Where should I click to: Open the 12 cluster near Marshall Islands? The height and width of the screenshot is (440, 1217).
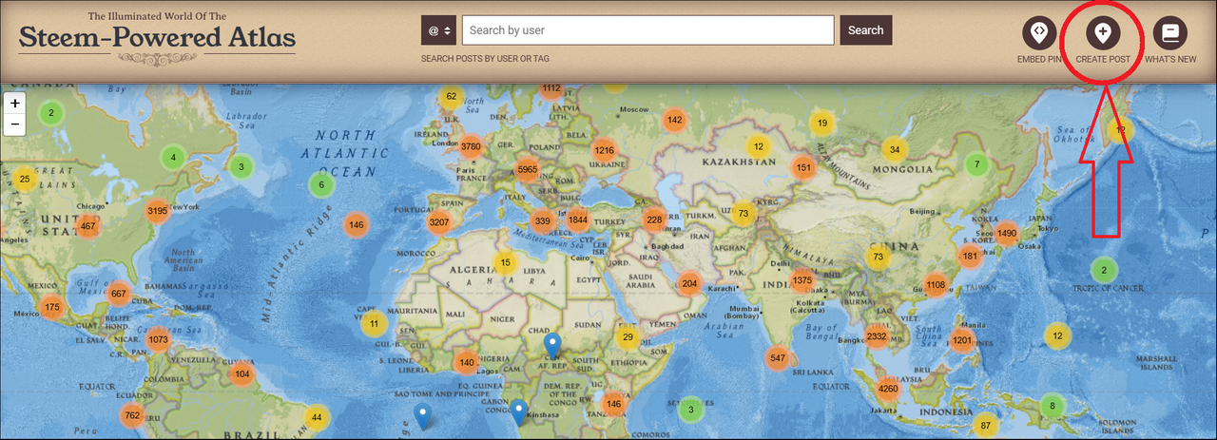(x=1057, y=335)
